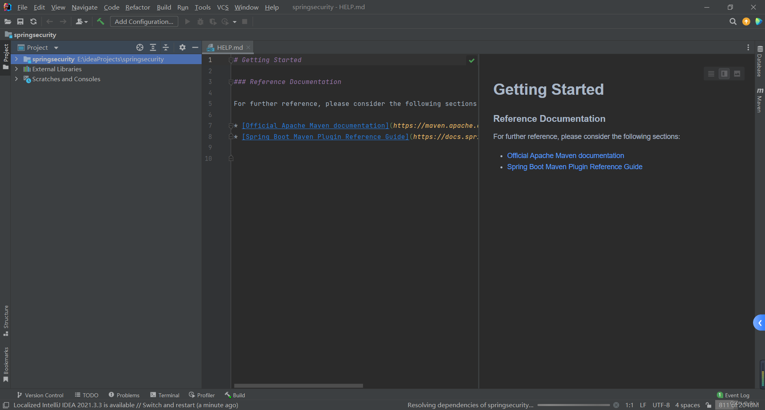Toggle the read-only lock icon
The width and height of the screenshot is (765, 410).
[708, 405]
